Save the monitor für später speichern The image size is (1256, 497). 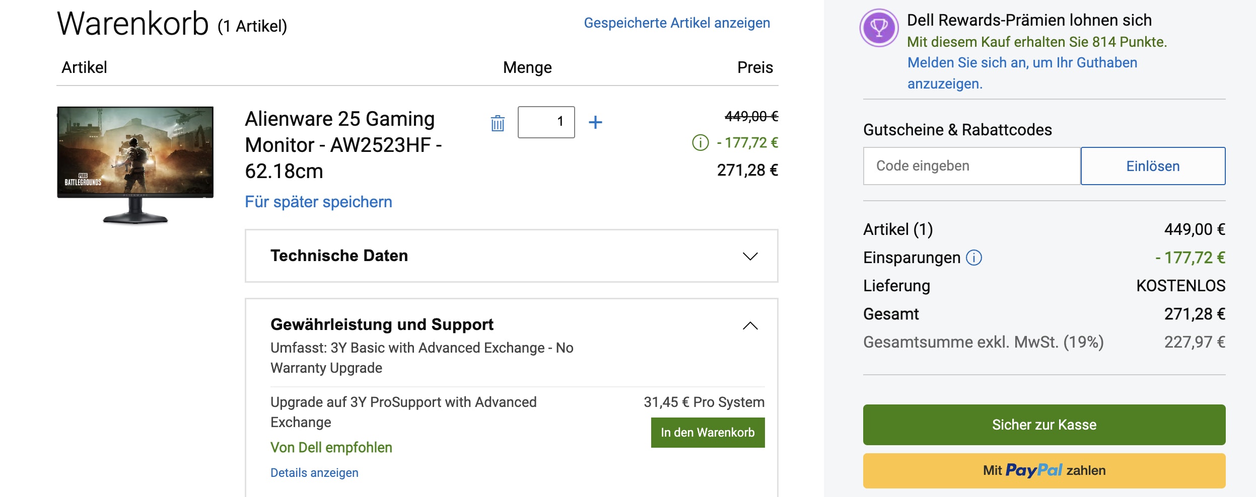318,202
